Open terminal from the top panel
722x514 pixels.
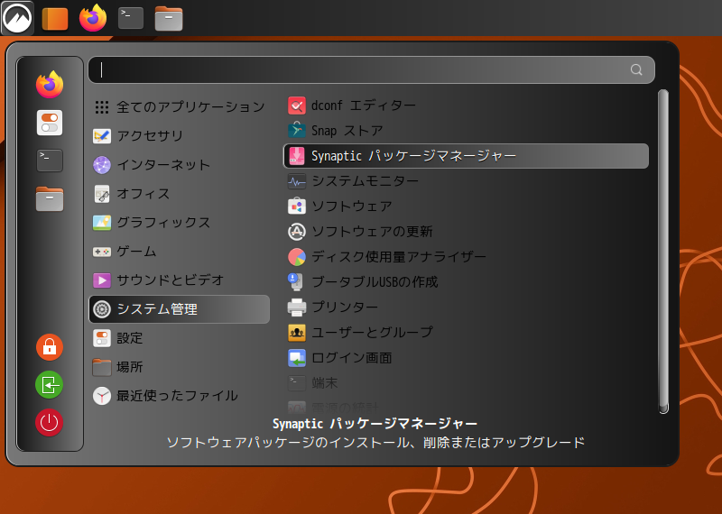pyautogui.click(x=131, y=18)
